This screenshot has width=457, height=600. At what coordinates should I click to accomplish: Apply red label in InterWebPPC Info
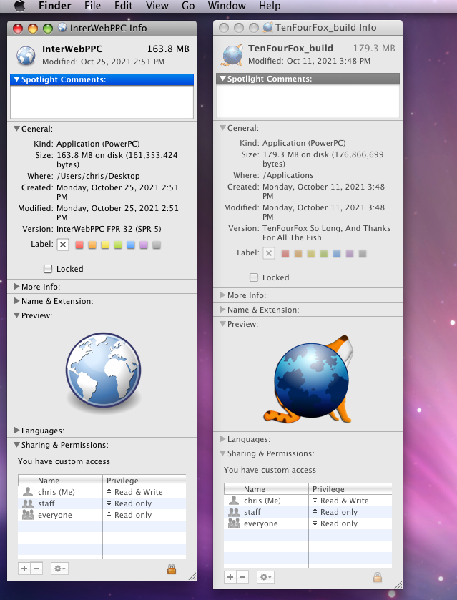click(79, 245)
